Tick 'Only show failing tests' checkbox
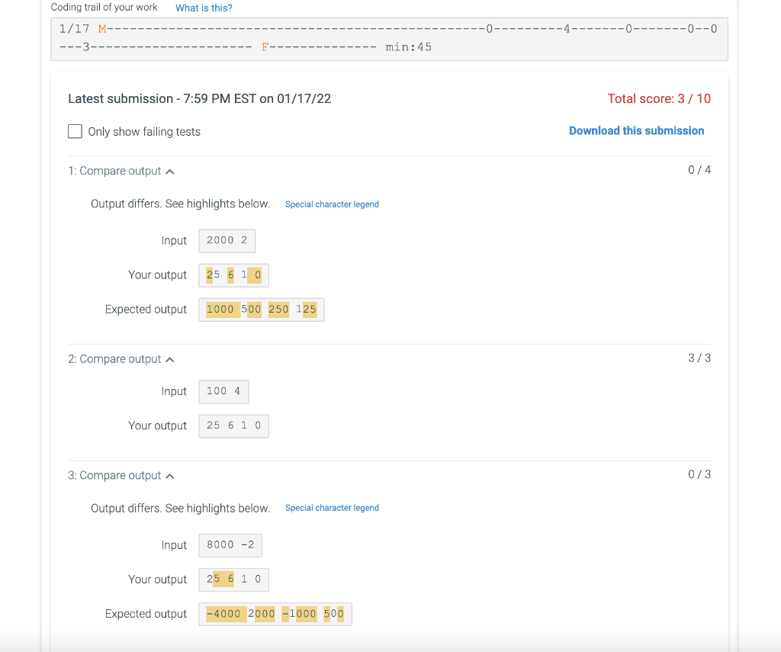The image size is (781, 652). click(75, 131)
